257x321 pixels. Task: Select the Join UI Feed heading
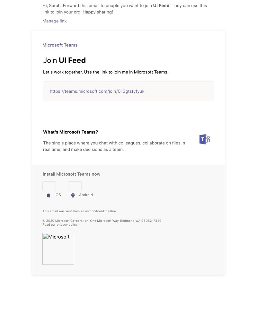tap(64, 60)
